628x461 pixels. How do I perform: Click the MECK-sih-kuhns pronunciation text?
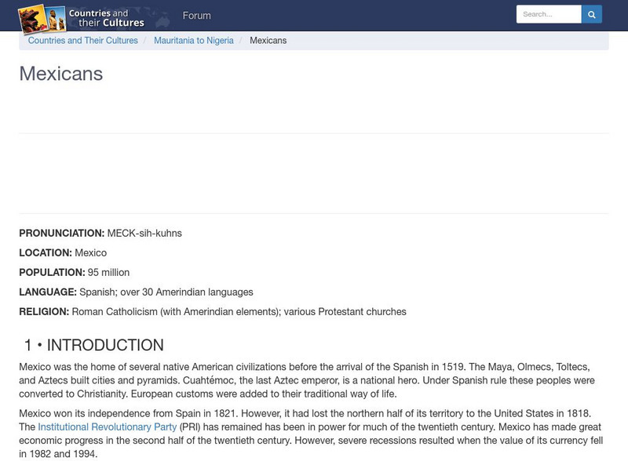pyautogui.click(x=144, y=233)
